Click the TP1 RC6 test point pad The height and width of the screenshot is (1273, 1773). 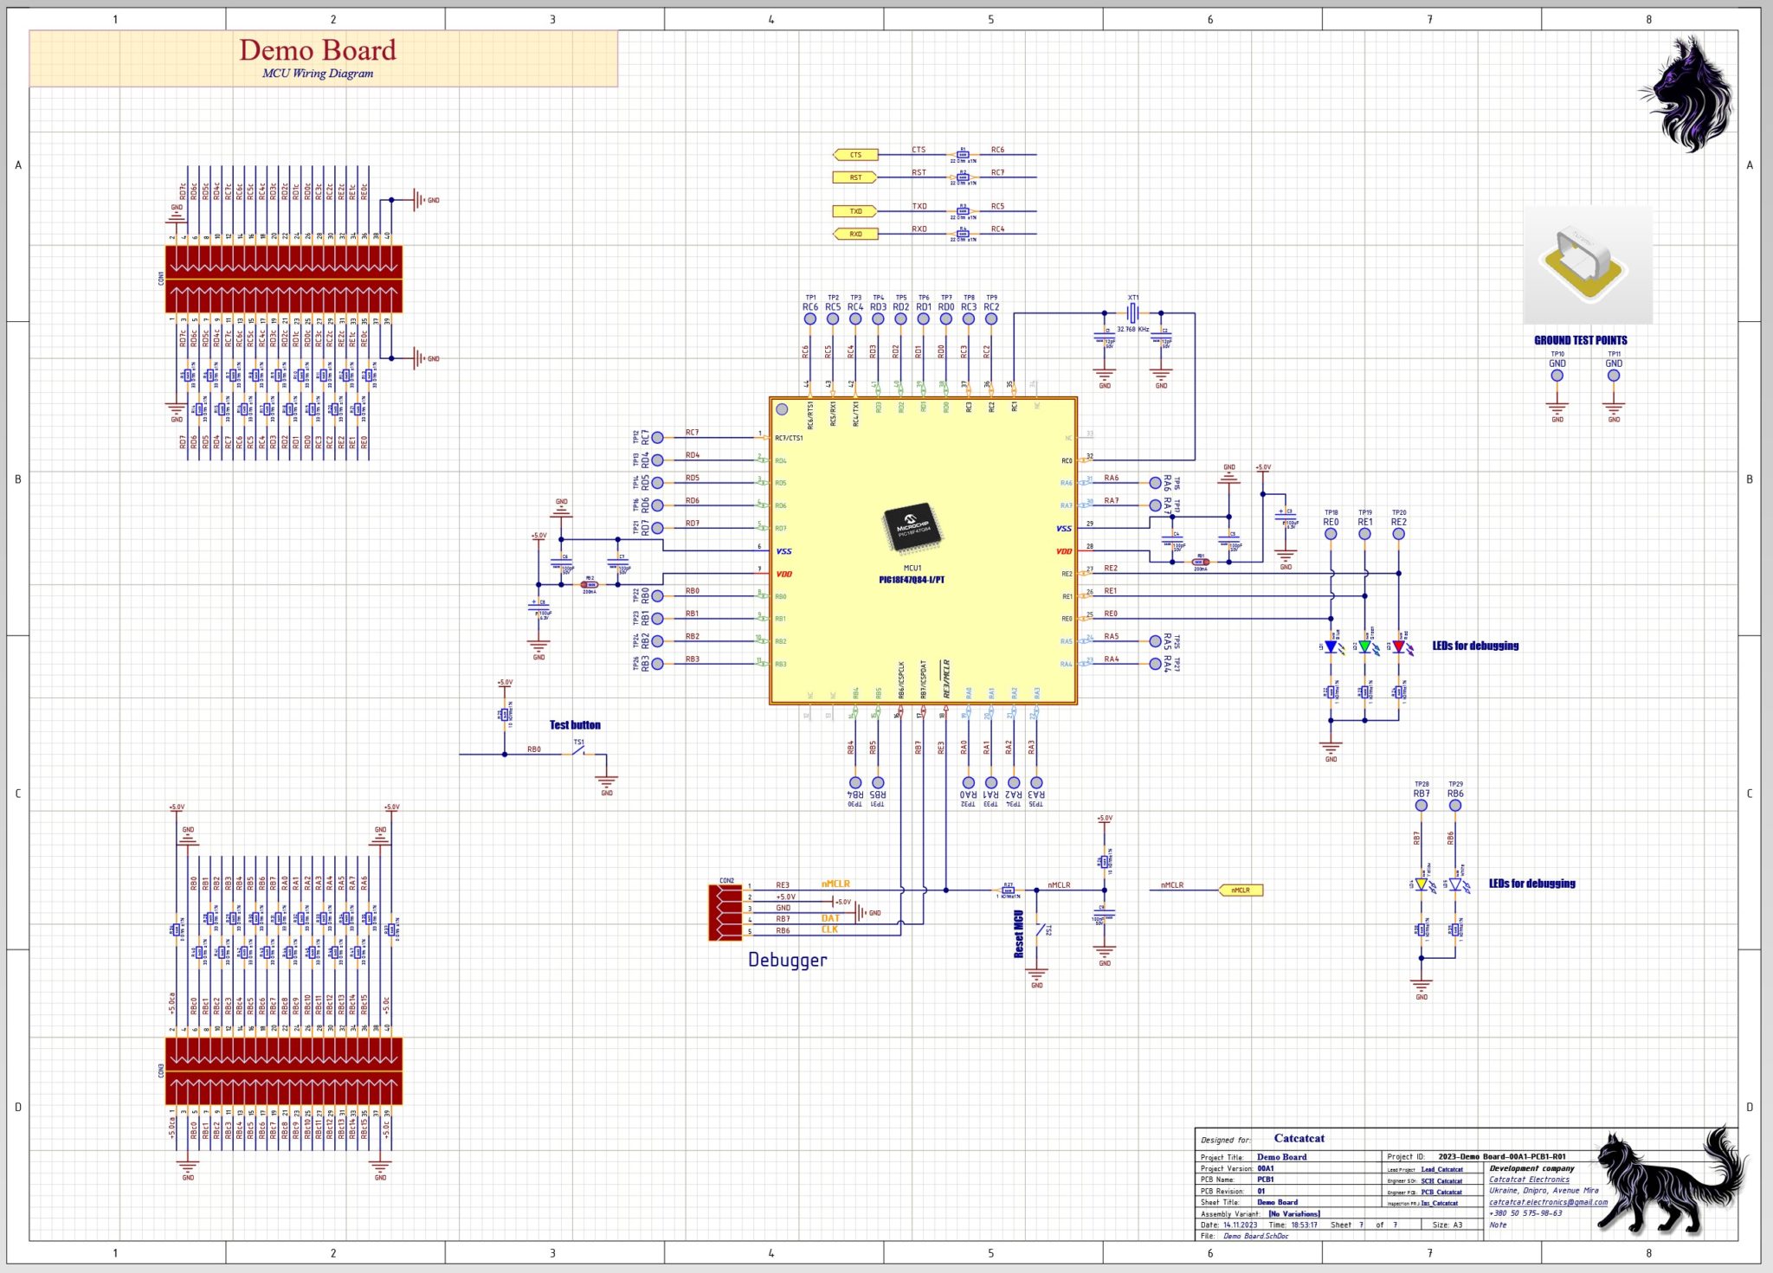811,319
